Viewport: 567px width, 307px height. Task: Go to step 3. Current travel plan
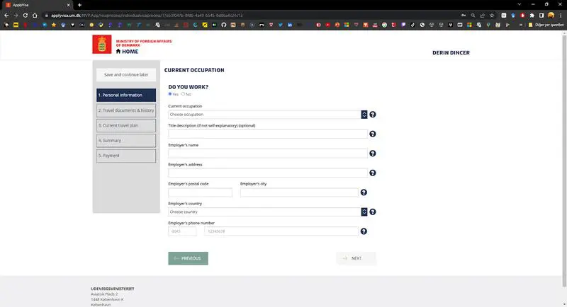(126, 125)
